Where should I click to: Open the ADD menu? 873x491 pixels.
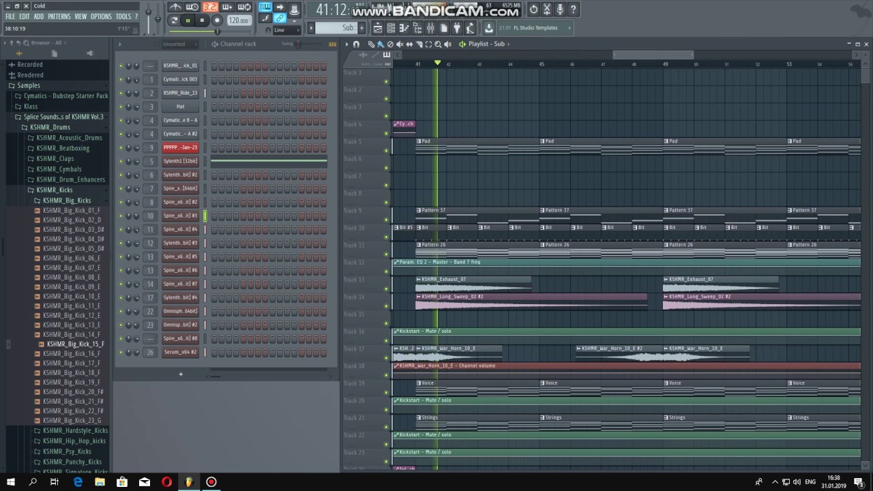point(39,16)
